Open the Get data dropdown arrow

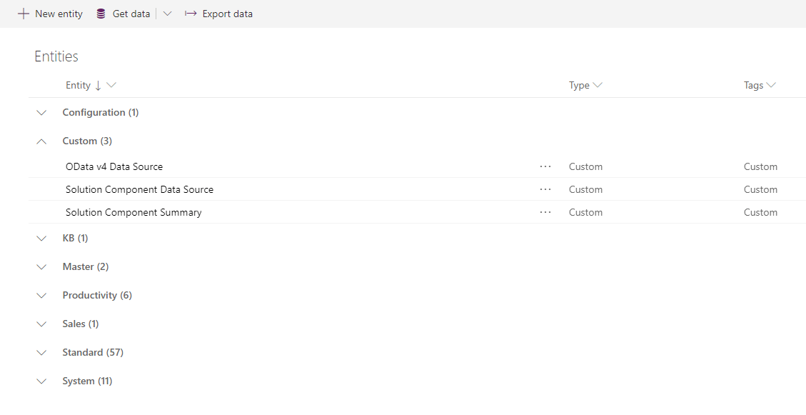point(167,14)
